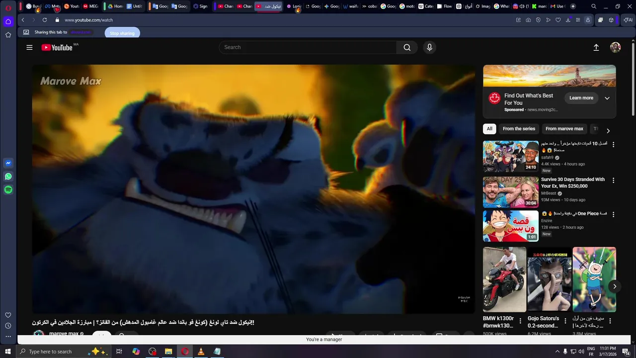Image resolution: width=636 pixels, height=358 pixels.
Task: Add page to bookmarks heart in toolbar
Action: 558,20
